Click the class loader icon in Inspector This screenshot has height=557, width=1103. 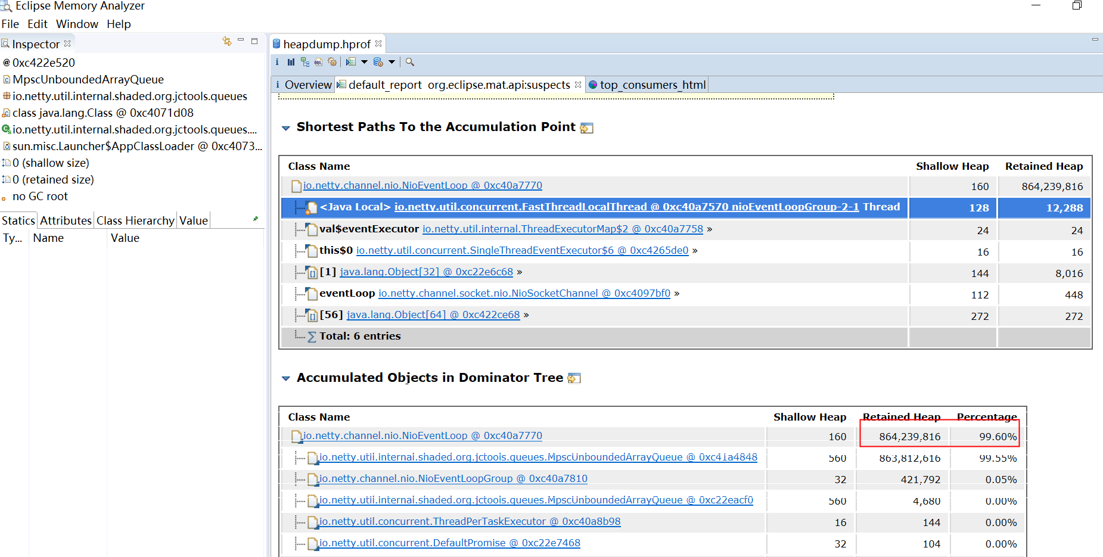(x=7, y=146)
